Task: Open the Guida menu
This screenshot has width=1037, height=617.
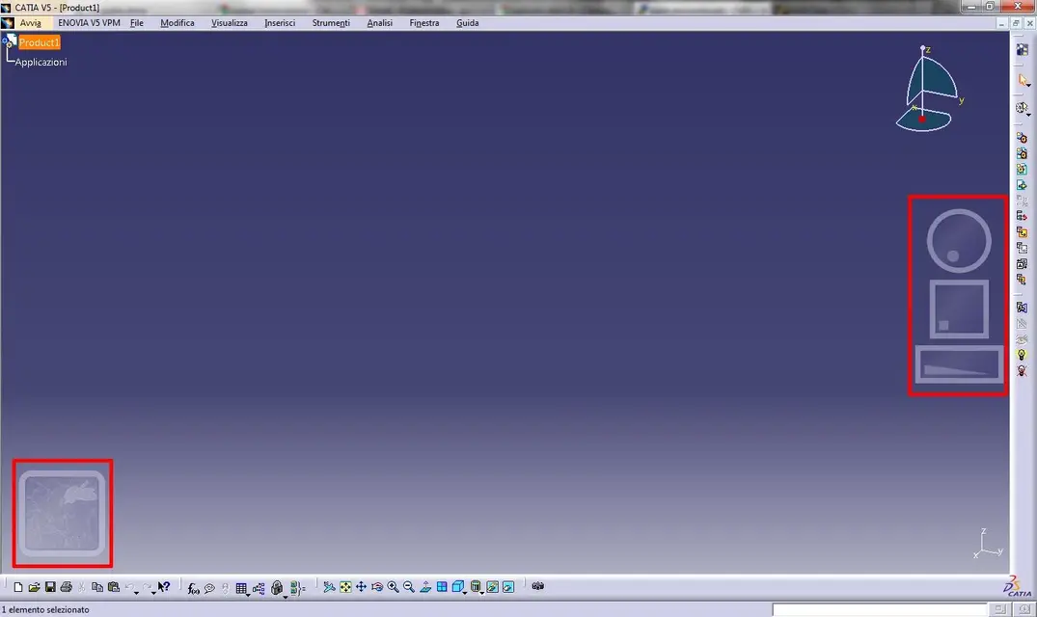Action: (x=468, y=23)
